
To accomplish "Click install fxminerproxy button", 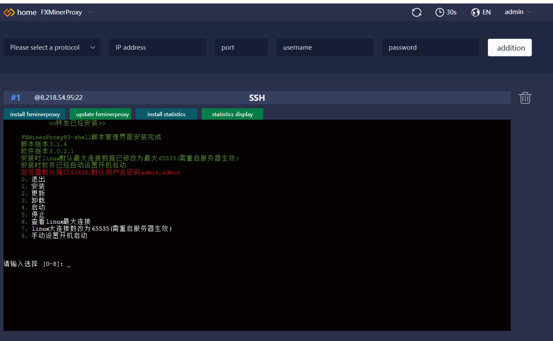I will point(35,114).
